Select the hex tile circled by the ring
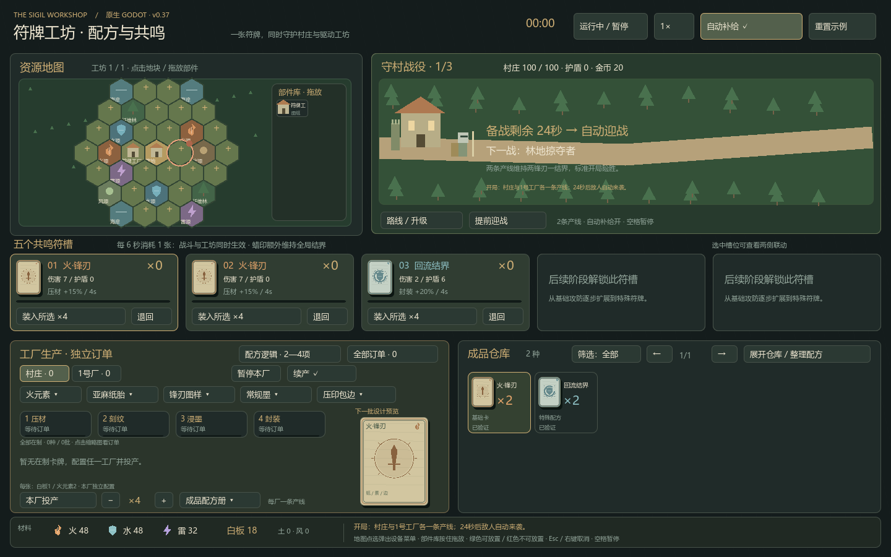This screenshot has height=557, width=891. coord(180,152)
